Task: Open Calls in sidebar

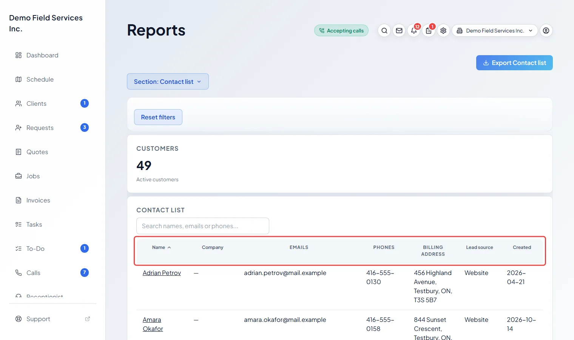Action: 53,273
